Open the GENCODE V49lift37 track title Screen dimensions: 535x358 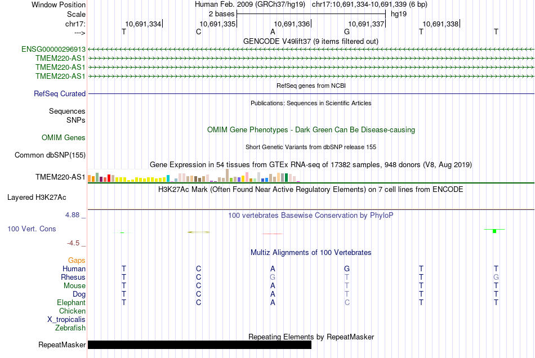[x=310, y=41]
